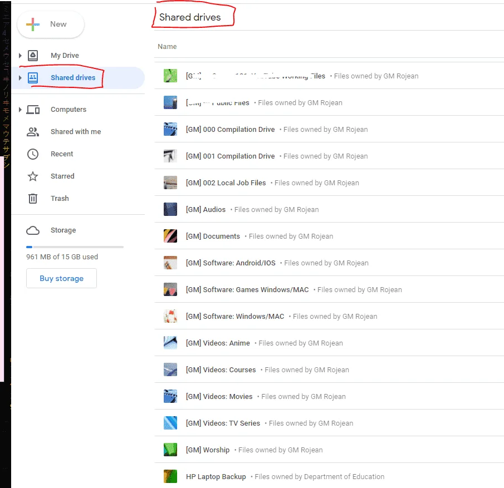Image resolution: width=504 pixels, height=488 pixels.
Task: Click Files owned by Department of Education text
Action: (320, 476)
